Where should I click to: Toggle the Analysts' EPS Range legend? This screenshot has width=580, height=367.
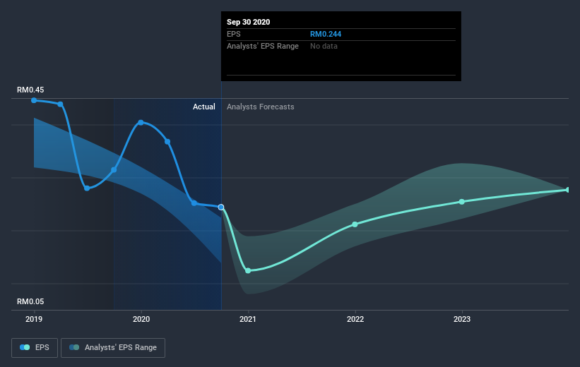coord(113,348)
